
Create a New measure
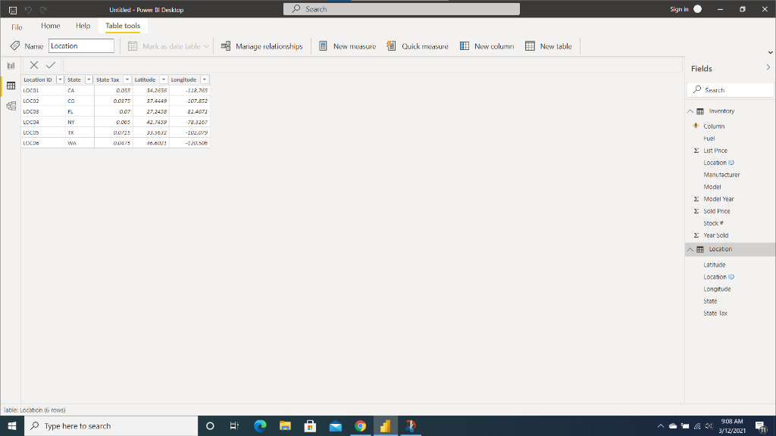click(347, 46)
